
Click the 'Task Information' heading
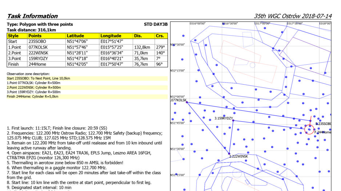click(x=32, y=16)
